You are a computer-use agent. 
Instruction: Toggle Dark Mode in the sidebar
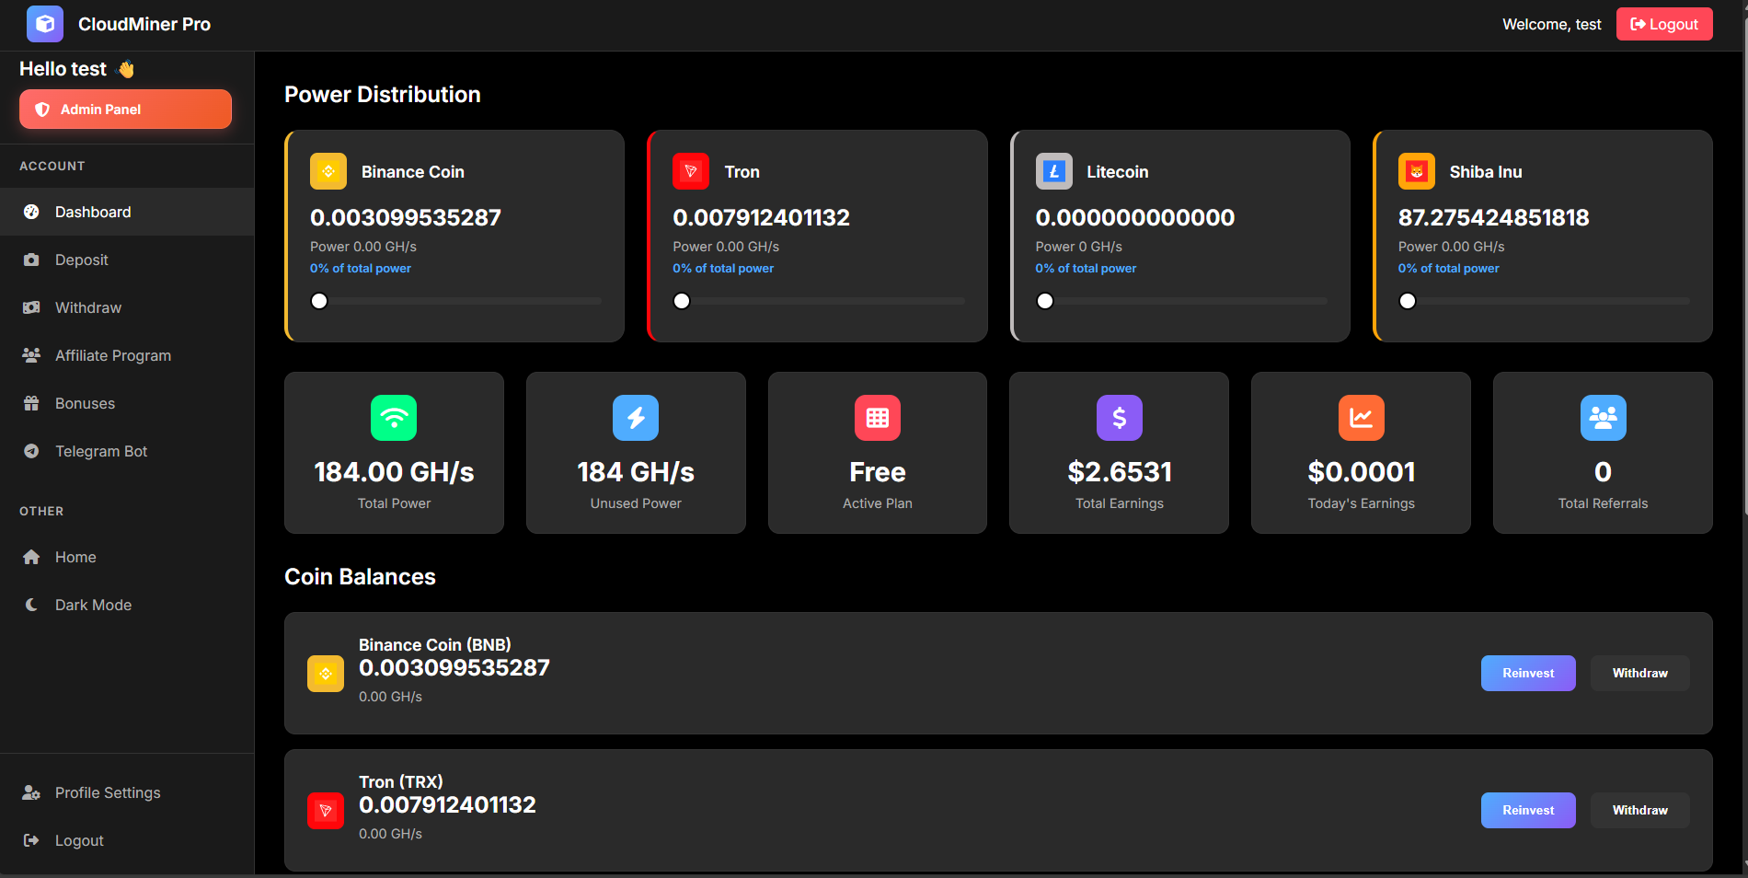[93, 605]
